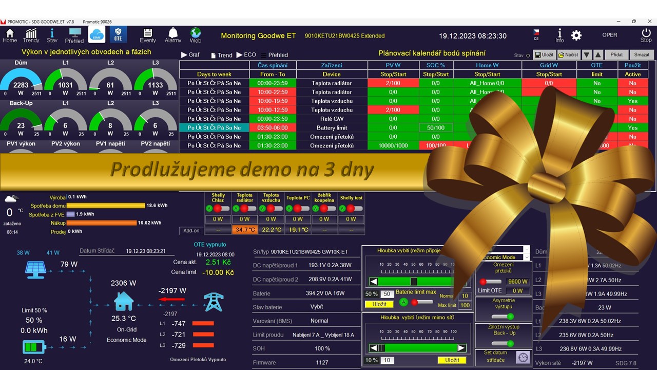
Task: Open the OTE shield icon
Action: coord(119,34)
